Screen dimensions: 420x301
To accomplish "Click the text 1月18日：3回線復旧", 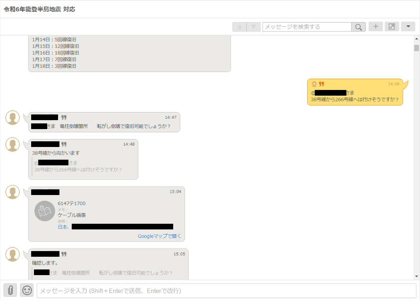I will pyautogui.click(x=54, y=66).
